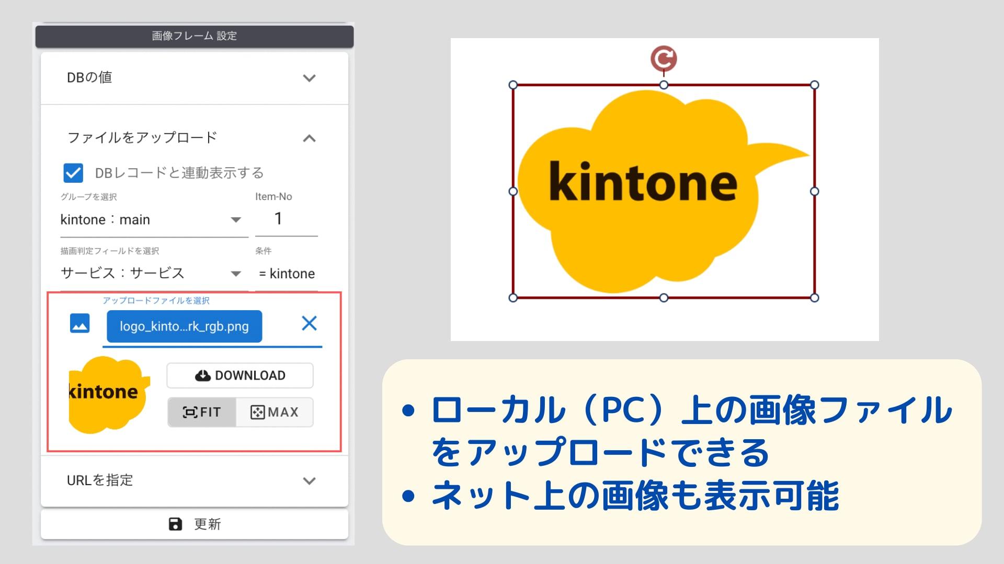Click the bottom-right resize handle of frame
The image size is (1004, 564).
(814, 298)
